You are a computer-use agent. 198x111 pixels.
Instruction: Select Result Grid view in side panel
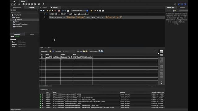161,53
